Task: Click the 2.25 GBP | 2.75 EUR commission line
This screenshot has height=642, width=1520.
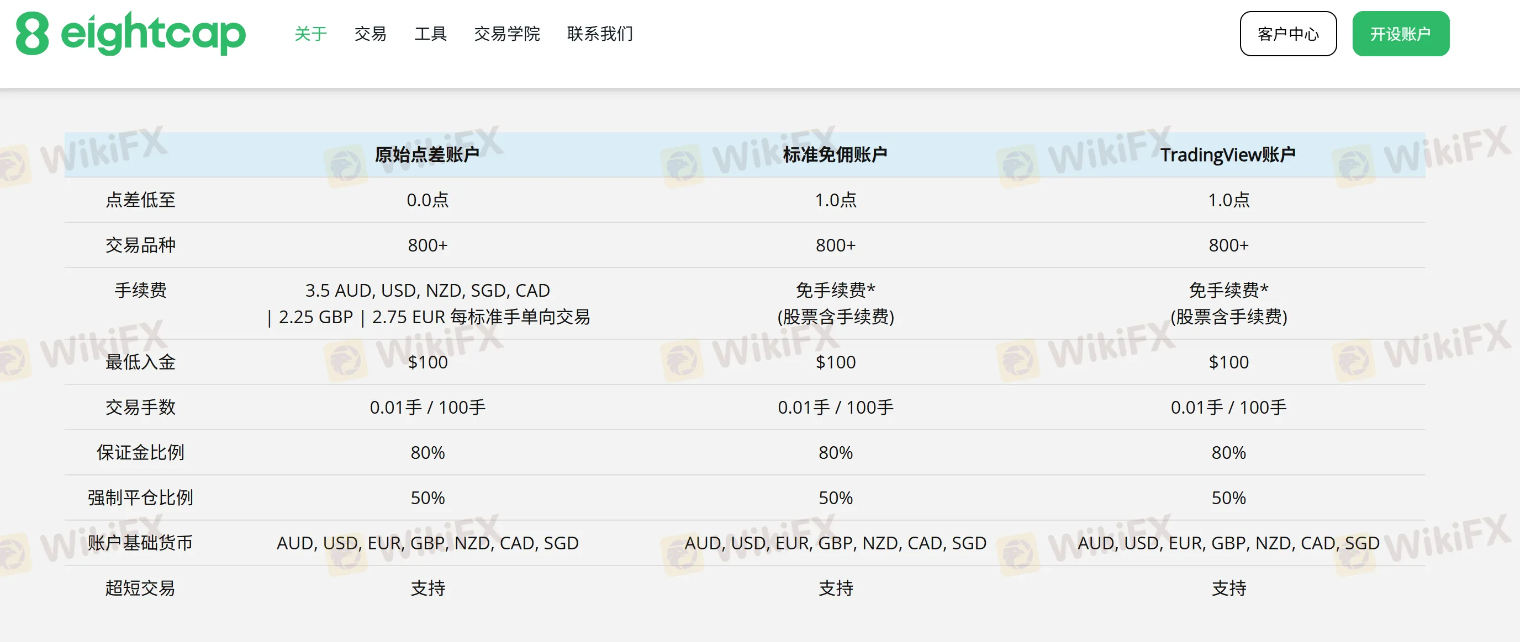Action: [x=429, y=317]
